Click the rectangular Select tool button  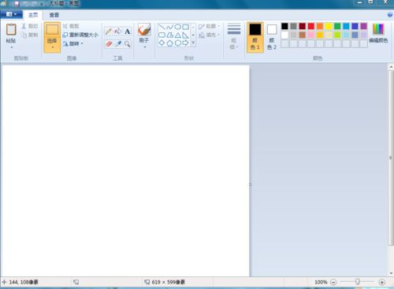pyautogui.click(x=52, y=30)
